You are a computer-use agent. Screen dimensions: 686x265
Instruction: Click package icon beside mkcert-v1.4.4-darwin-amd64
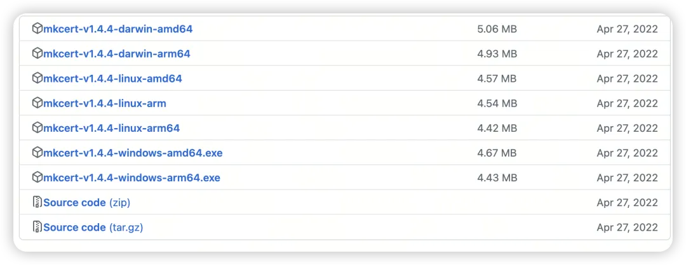click(37, 29)
